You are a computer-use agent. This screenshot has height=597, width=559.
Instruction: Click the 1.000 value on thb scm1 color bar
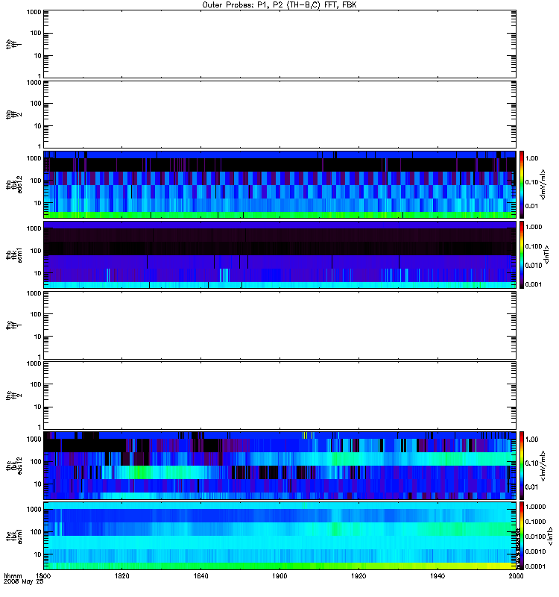point(534,227)
